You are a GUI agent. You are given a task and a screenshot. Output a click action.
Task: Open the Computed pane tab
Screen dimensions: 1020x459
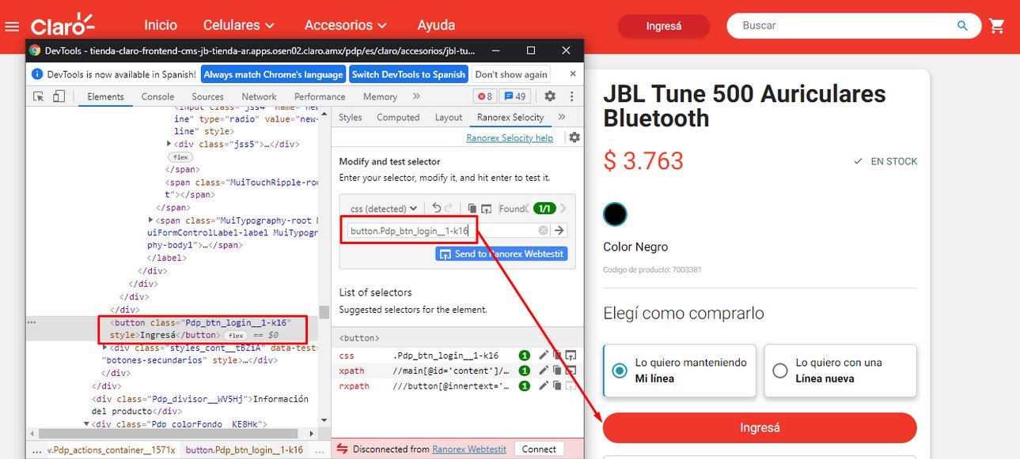398,117
